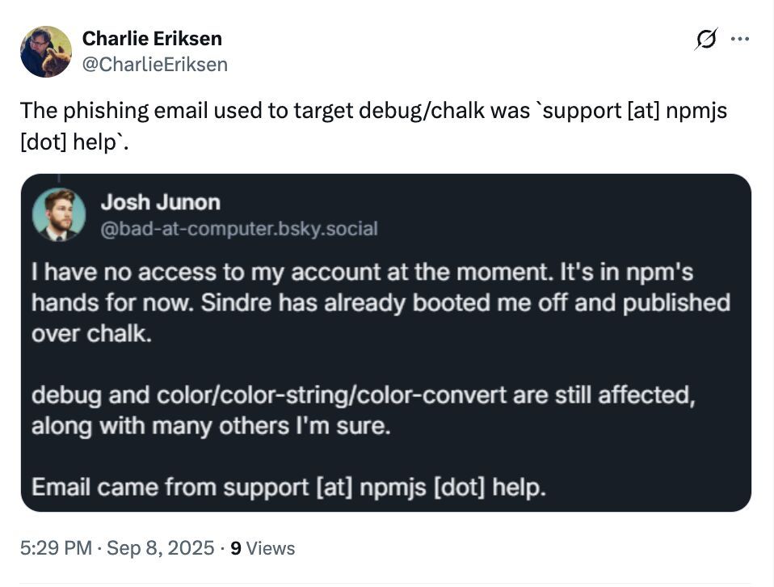This screenshot has height=587, width=774.
Task: Click the "debug and color/color-string" paragraph
Action: [364, 396]
